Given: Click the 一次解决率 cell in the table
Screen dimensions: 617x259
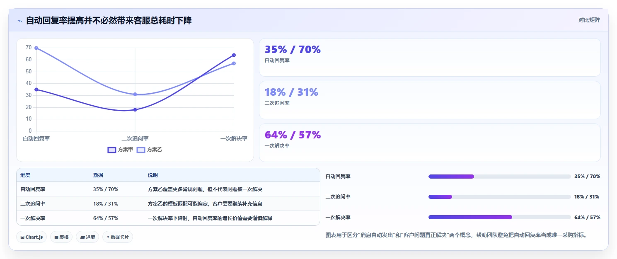Looking at the screenshot, I should click(x=33, y=218).
